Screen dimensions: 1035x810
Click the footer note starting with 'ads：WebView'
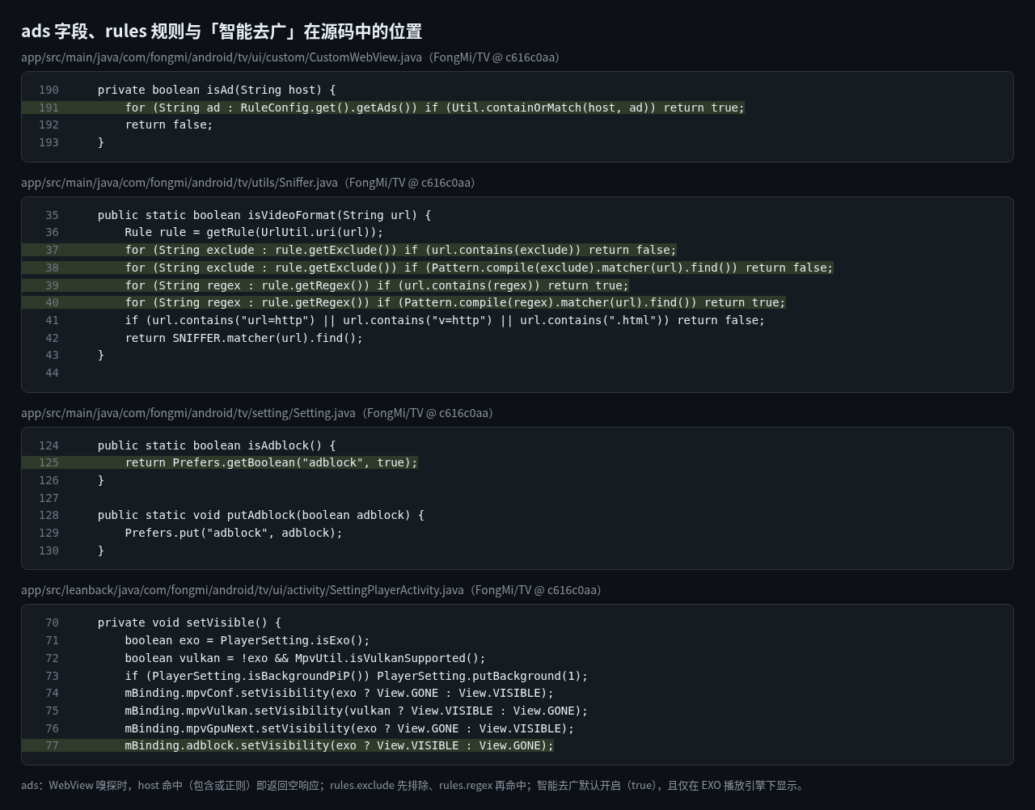pos(414,786)
